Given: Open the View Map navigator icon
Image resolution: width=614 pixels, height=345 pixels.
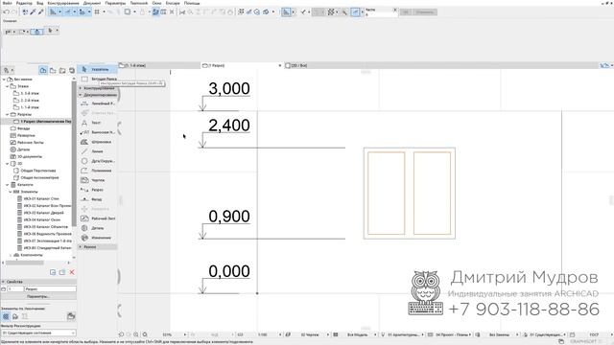Looking at the screenshot, I should click(x=53, y=70).
